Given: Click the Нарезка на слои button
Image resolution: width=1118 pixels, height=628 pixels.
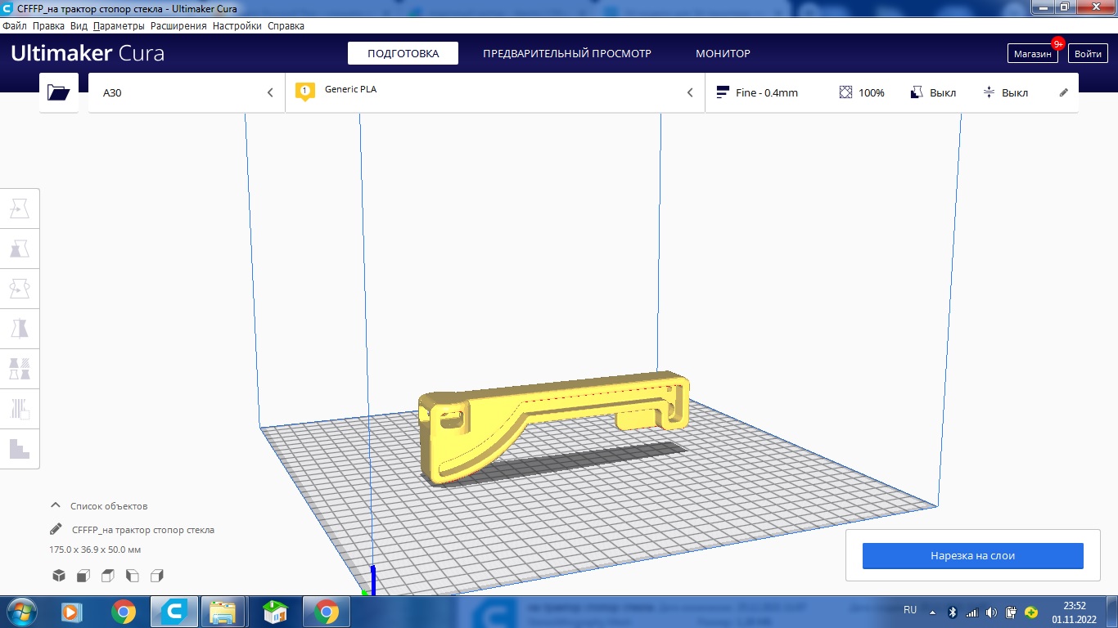Looking at the screenshot, I should pyautogui.click(x=972, y=556).
